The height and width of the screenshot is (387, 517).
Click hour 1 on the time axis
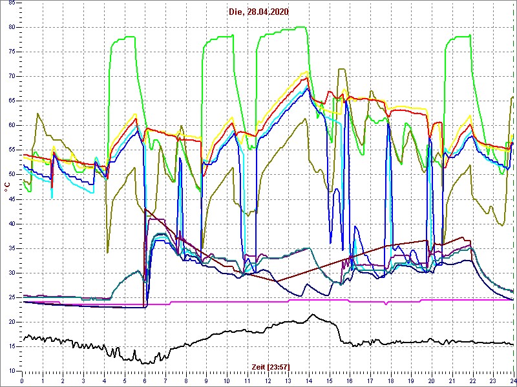pos(43,381)
